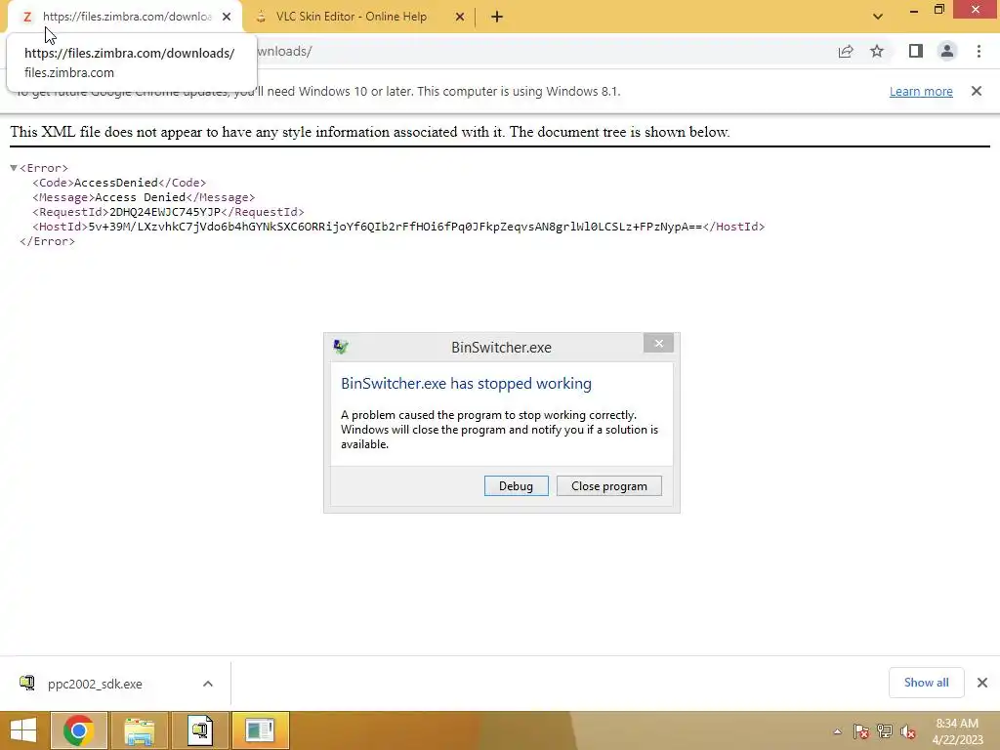Open the downloaded ppc2002_sdk.exe file

(x=95, y=684)
